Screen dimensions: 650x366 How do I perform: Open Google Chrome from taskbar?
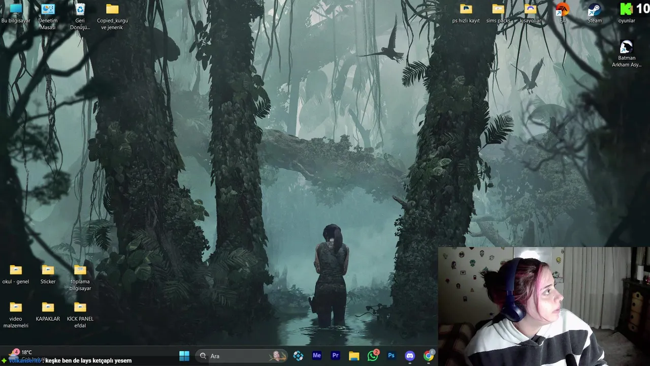(x=429, y=356)
